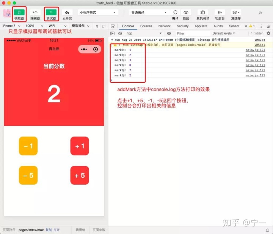This screenshot has width=273, height=234.
Task: Click the 复制 page path link
Action: tap(49, 230)
